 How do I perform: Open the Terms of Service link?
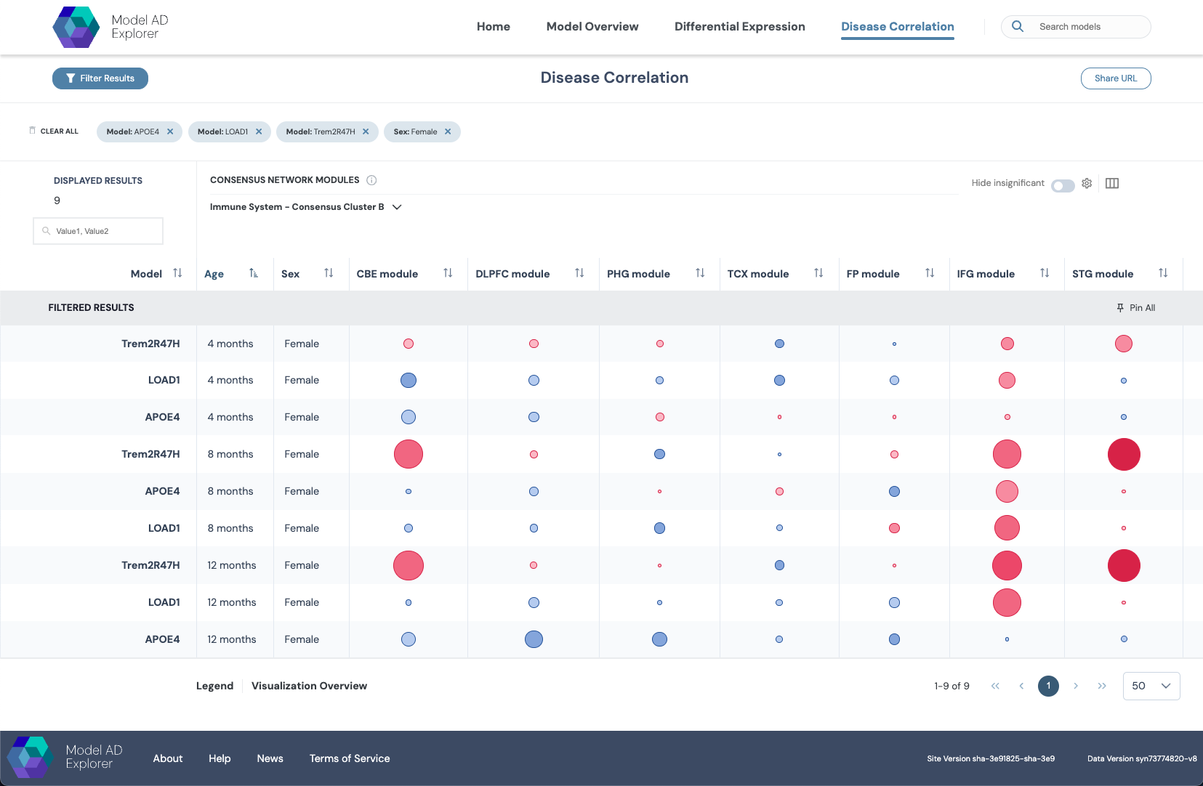(350, 758)
